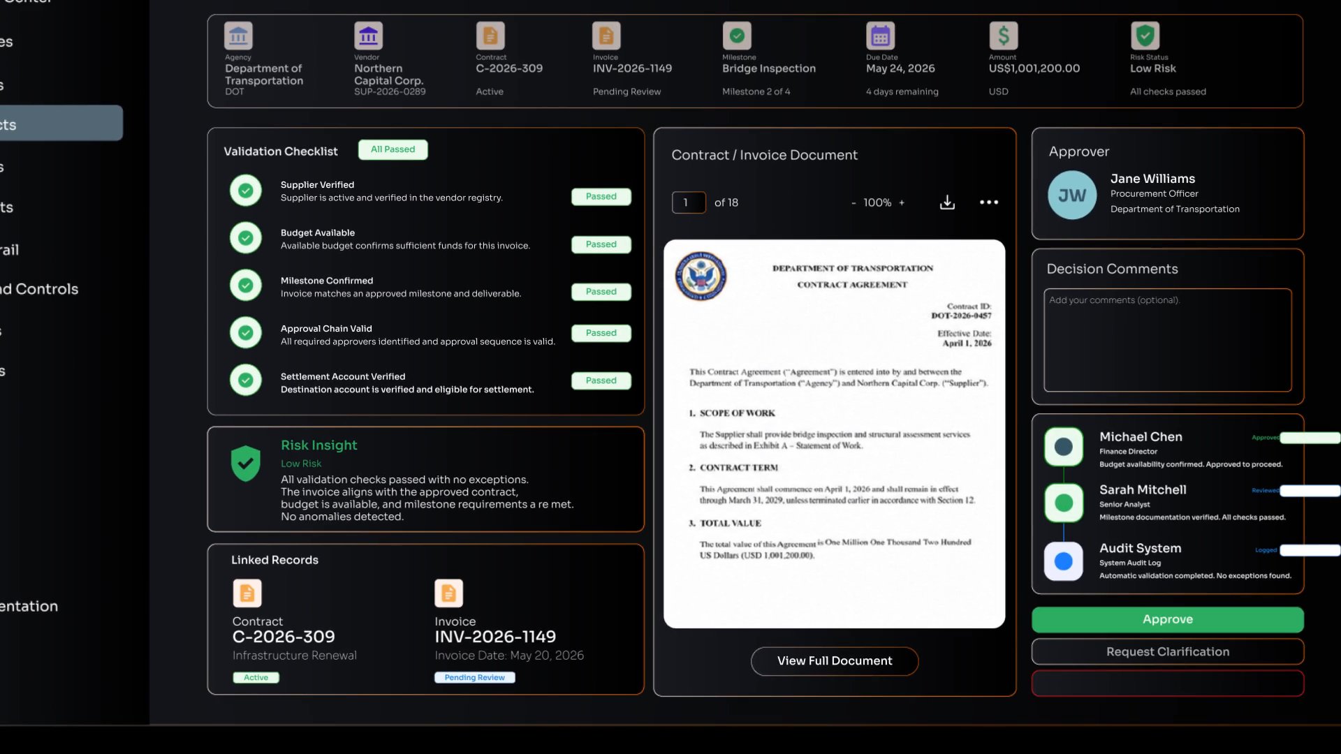The image size is (1341, 754).
Task: Click the document page number field
Action: 689,202
